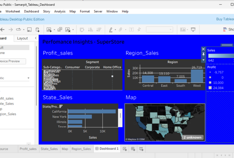Image resolution: width=234 pixels, height=158 pixels.
Task: Switch to the State_Sales sheet tab
Action: click(x=49, y=149)
